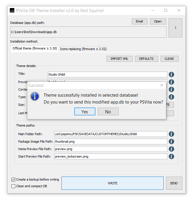Click info icon for Home Preview File Path
195x199 pixels.
tap(171, 149)
